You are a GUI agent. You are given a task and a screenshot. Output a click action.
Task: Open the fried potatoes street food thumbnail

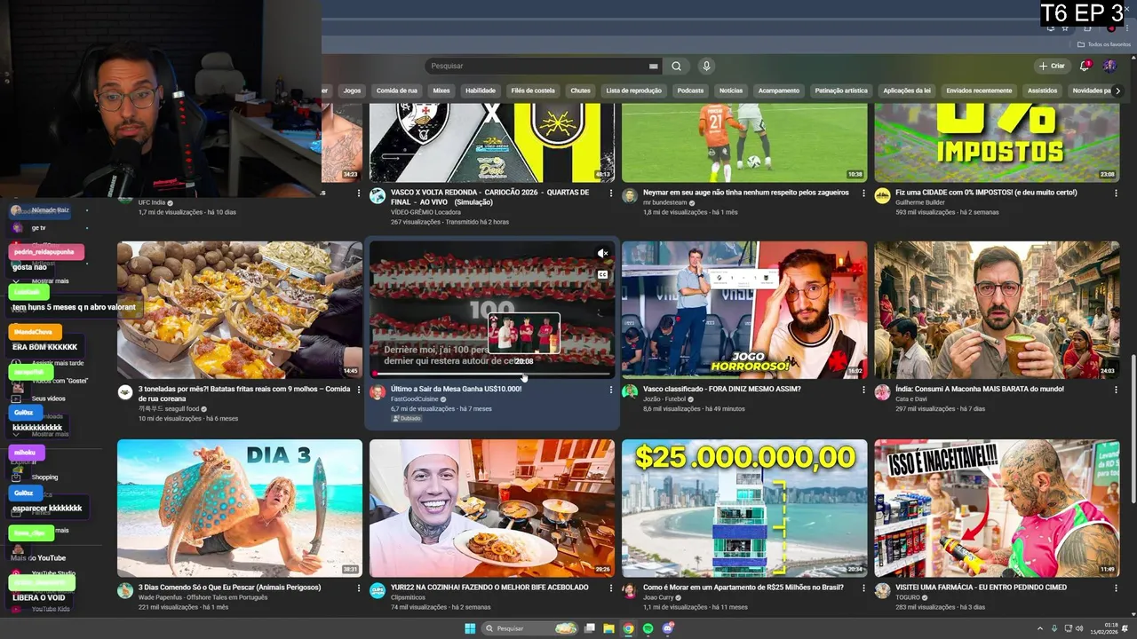[x=240, y=310]
